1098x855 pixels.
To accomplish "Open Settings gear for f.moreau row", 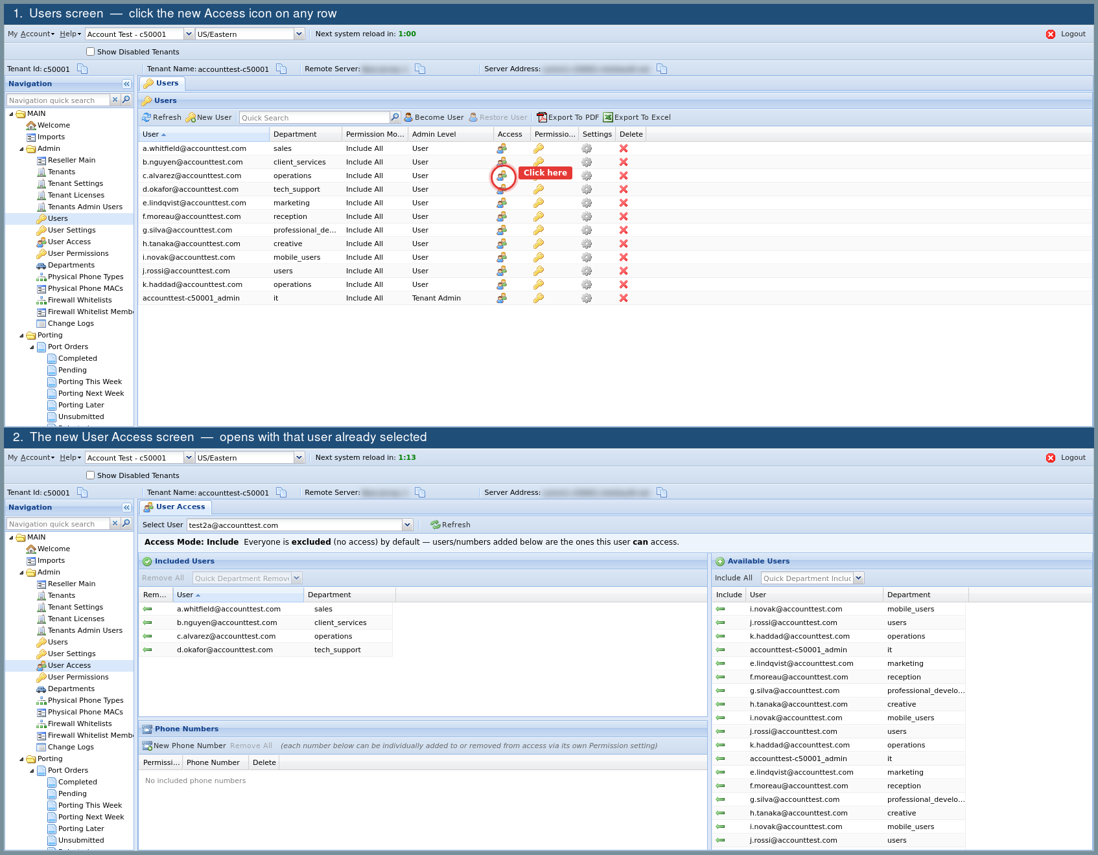I will (587, 216).
